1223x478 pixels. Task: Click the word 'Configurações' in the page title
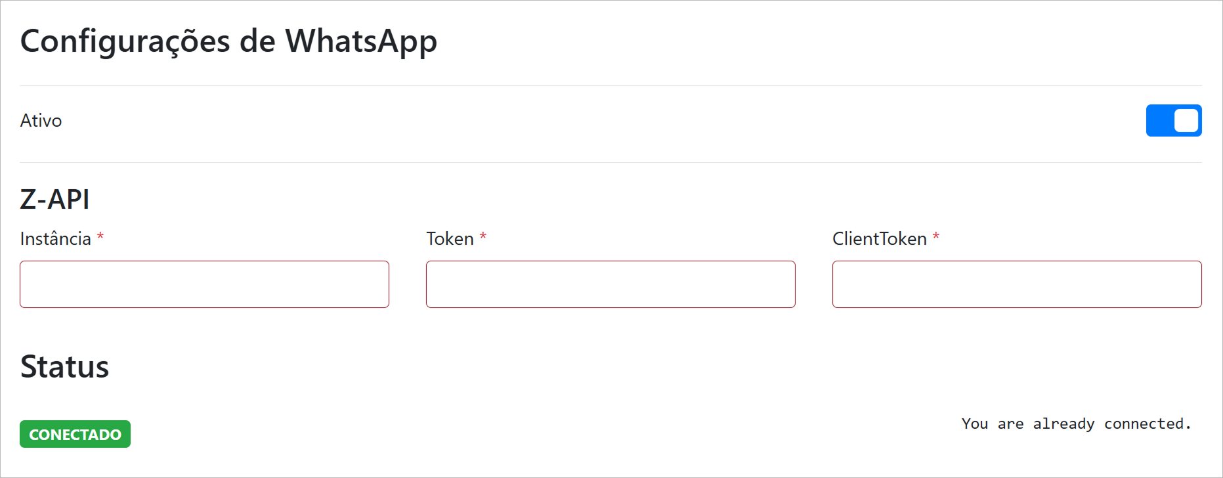click(x=125, y=41)
